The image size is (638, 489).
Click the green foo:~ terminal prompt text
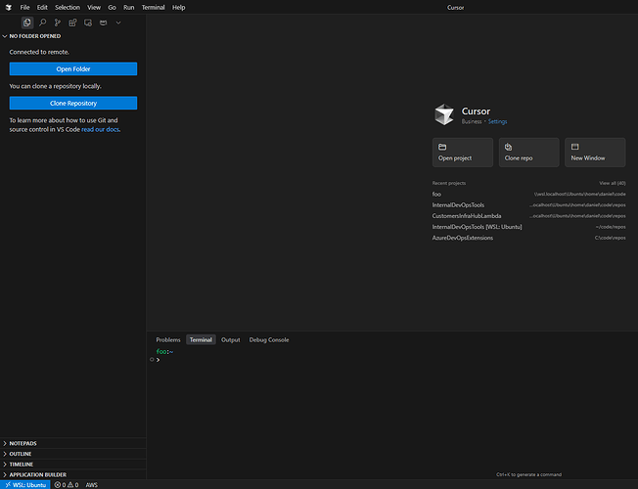164,351
